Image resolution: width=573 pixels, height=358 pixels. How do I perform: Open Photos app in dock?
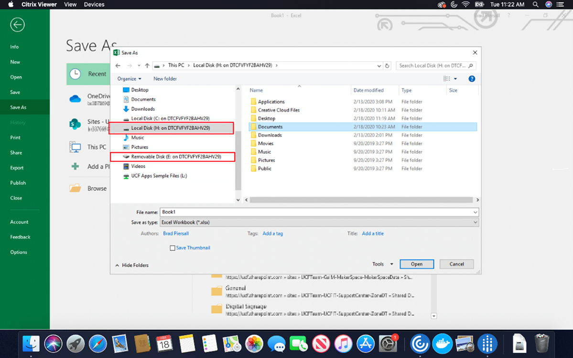point(254,344)
